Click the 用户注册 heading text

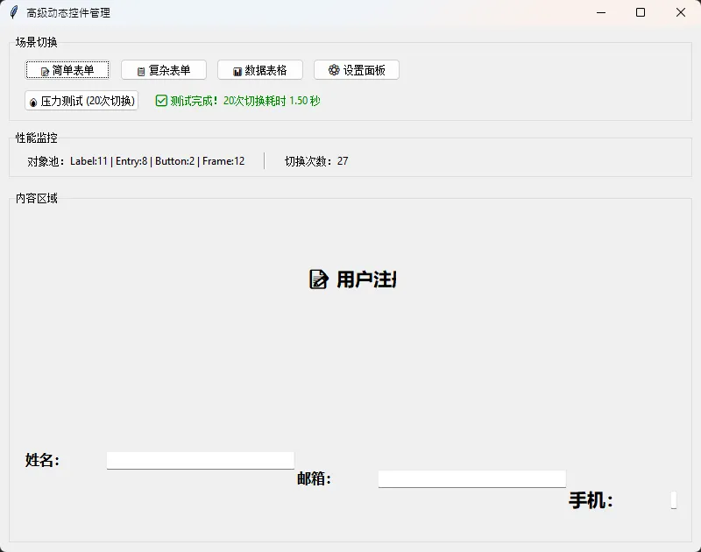click(366, 280)
